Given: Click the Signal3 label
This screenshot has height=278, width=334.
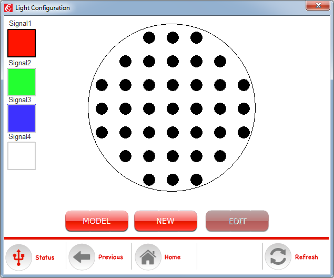Looking at the screenshot, I should 20,100.
